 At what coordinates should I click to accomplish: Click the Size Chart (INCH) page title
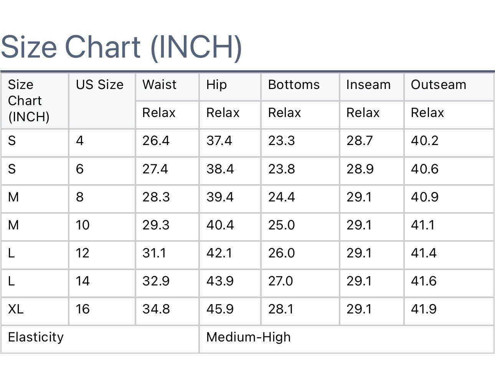(121, 47)
